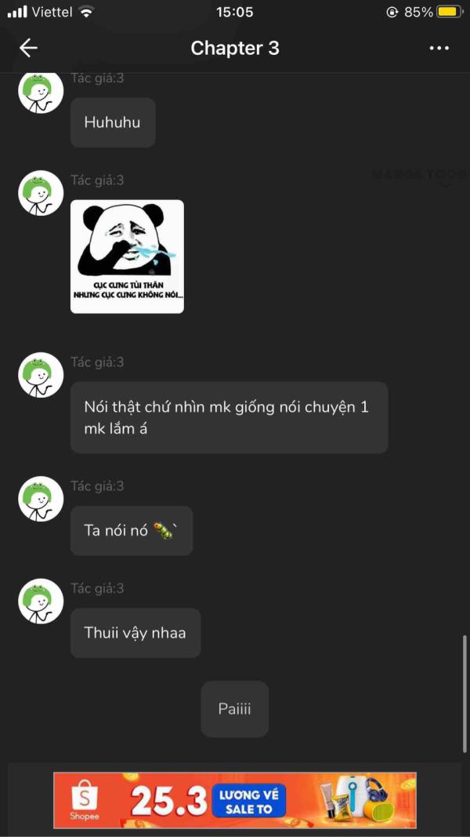Tap "Lương về Sale to" blue badge
The height and width of the screenshot is (837, 470).
pyautogui.click(x=248, y=801)
